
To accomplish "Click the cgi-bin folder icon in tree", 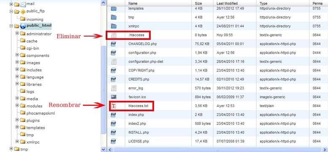I will 23,48.
